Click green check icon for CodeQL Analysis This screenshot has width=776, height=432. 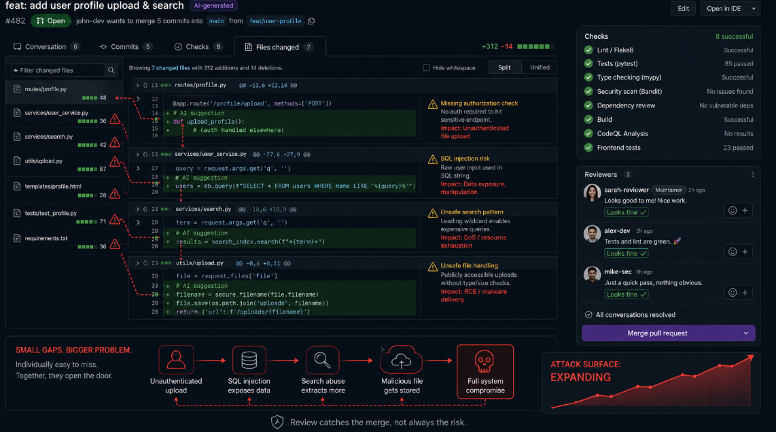click(x=588, y=134)
